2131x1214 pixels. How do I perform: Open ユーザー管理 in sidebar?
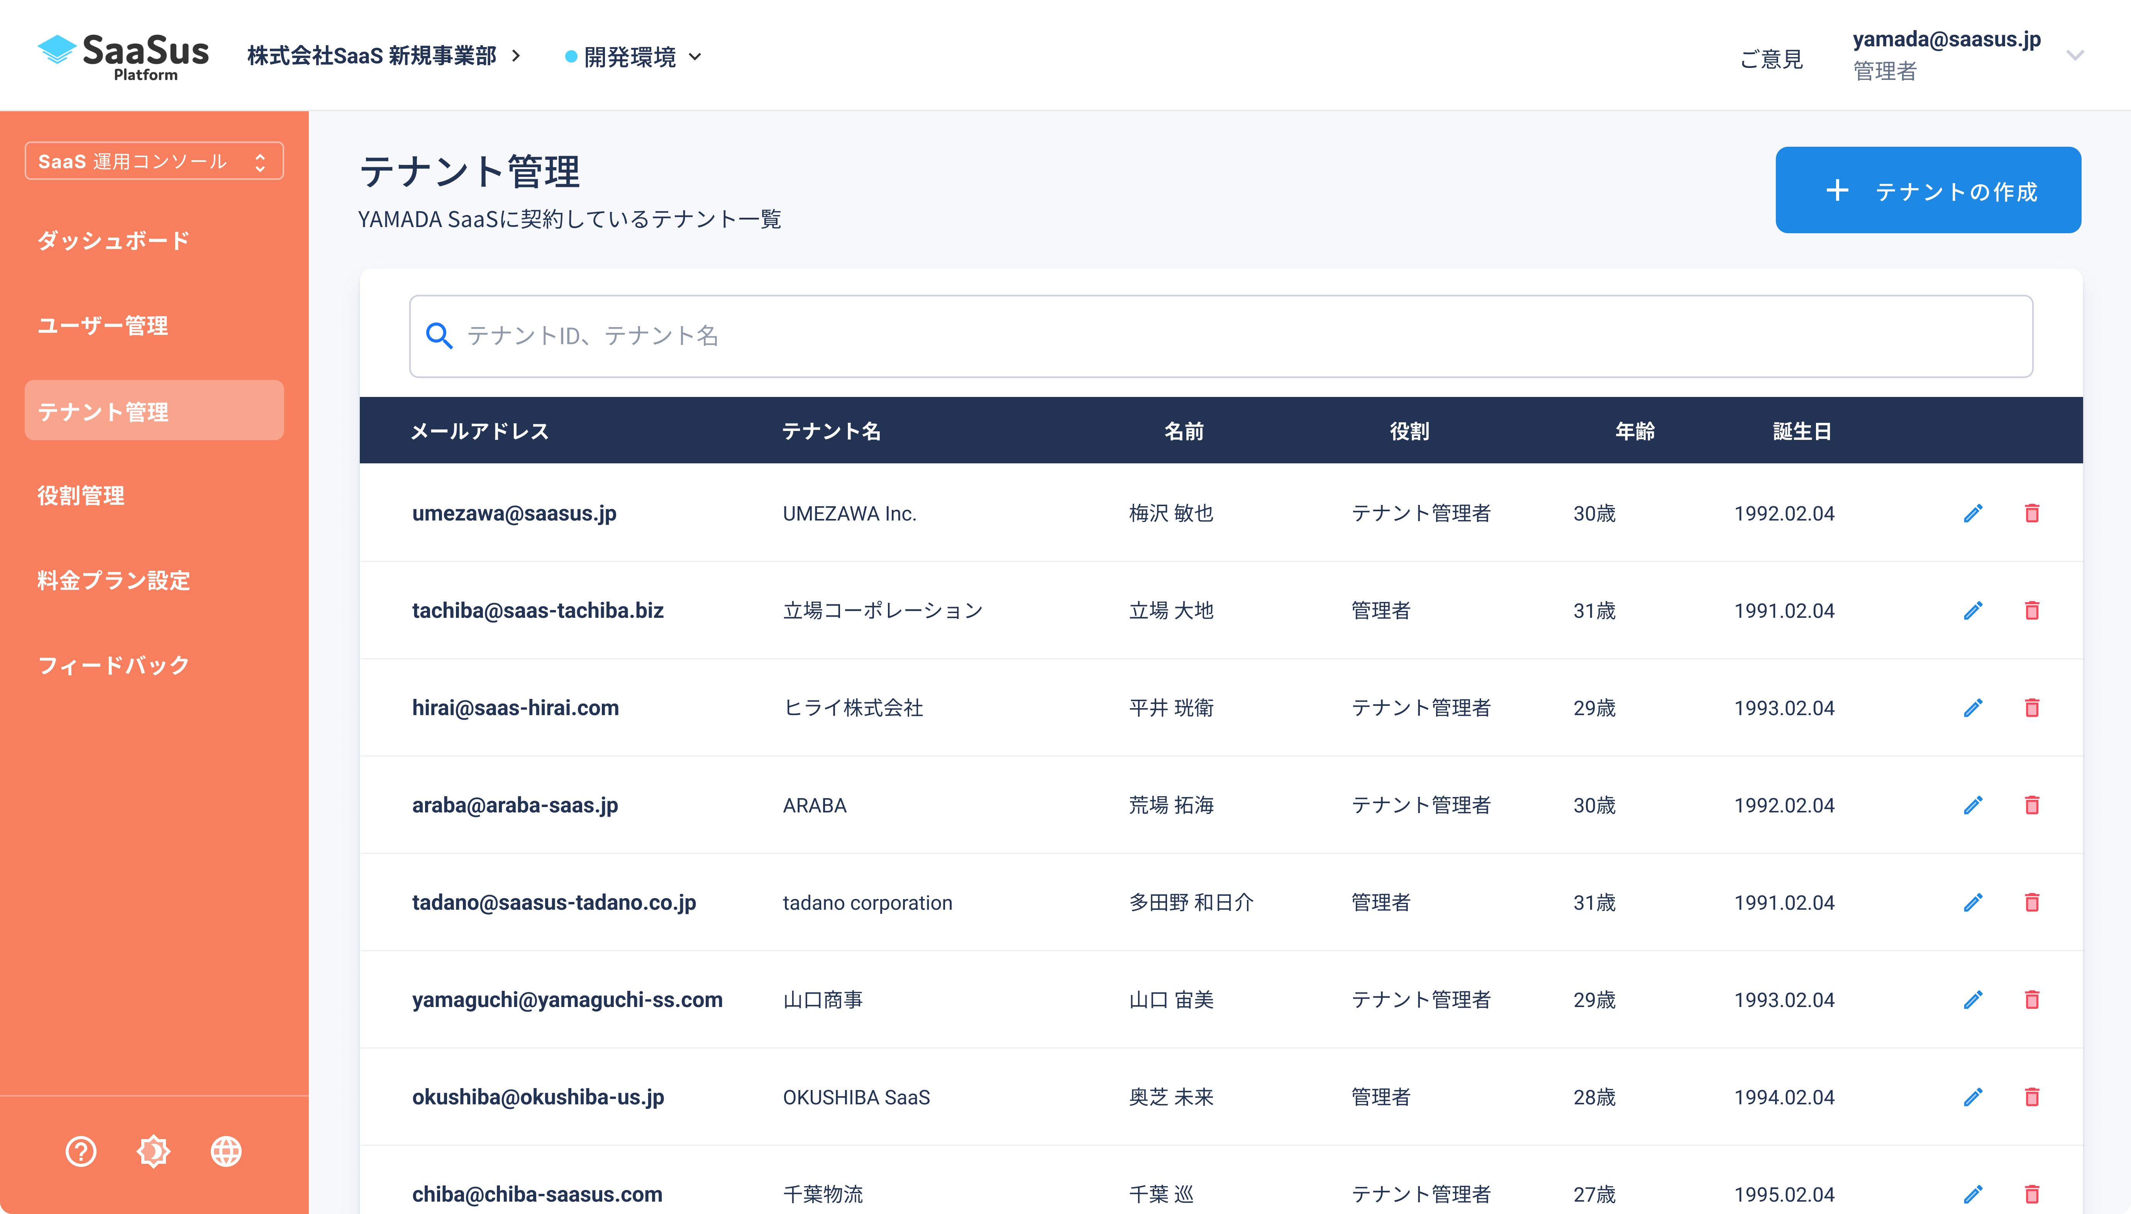tap(103, 325)
